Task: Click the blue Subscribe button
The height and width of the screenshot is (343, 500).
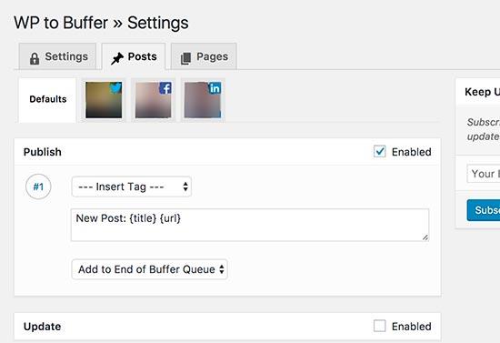Action: click(484, 210)
